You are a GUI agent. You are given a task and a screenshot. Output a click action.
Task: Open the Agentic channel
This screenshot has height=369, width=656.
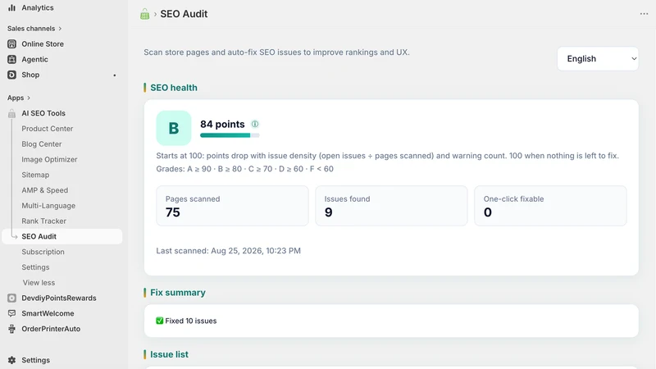pyautogui.click(x=34, y=59)
